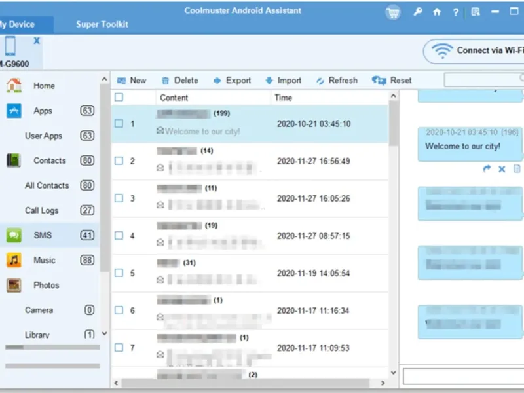Screen dimensions: 524x393
Task: Click the Music note icon
Action: tap(14, 260)
